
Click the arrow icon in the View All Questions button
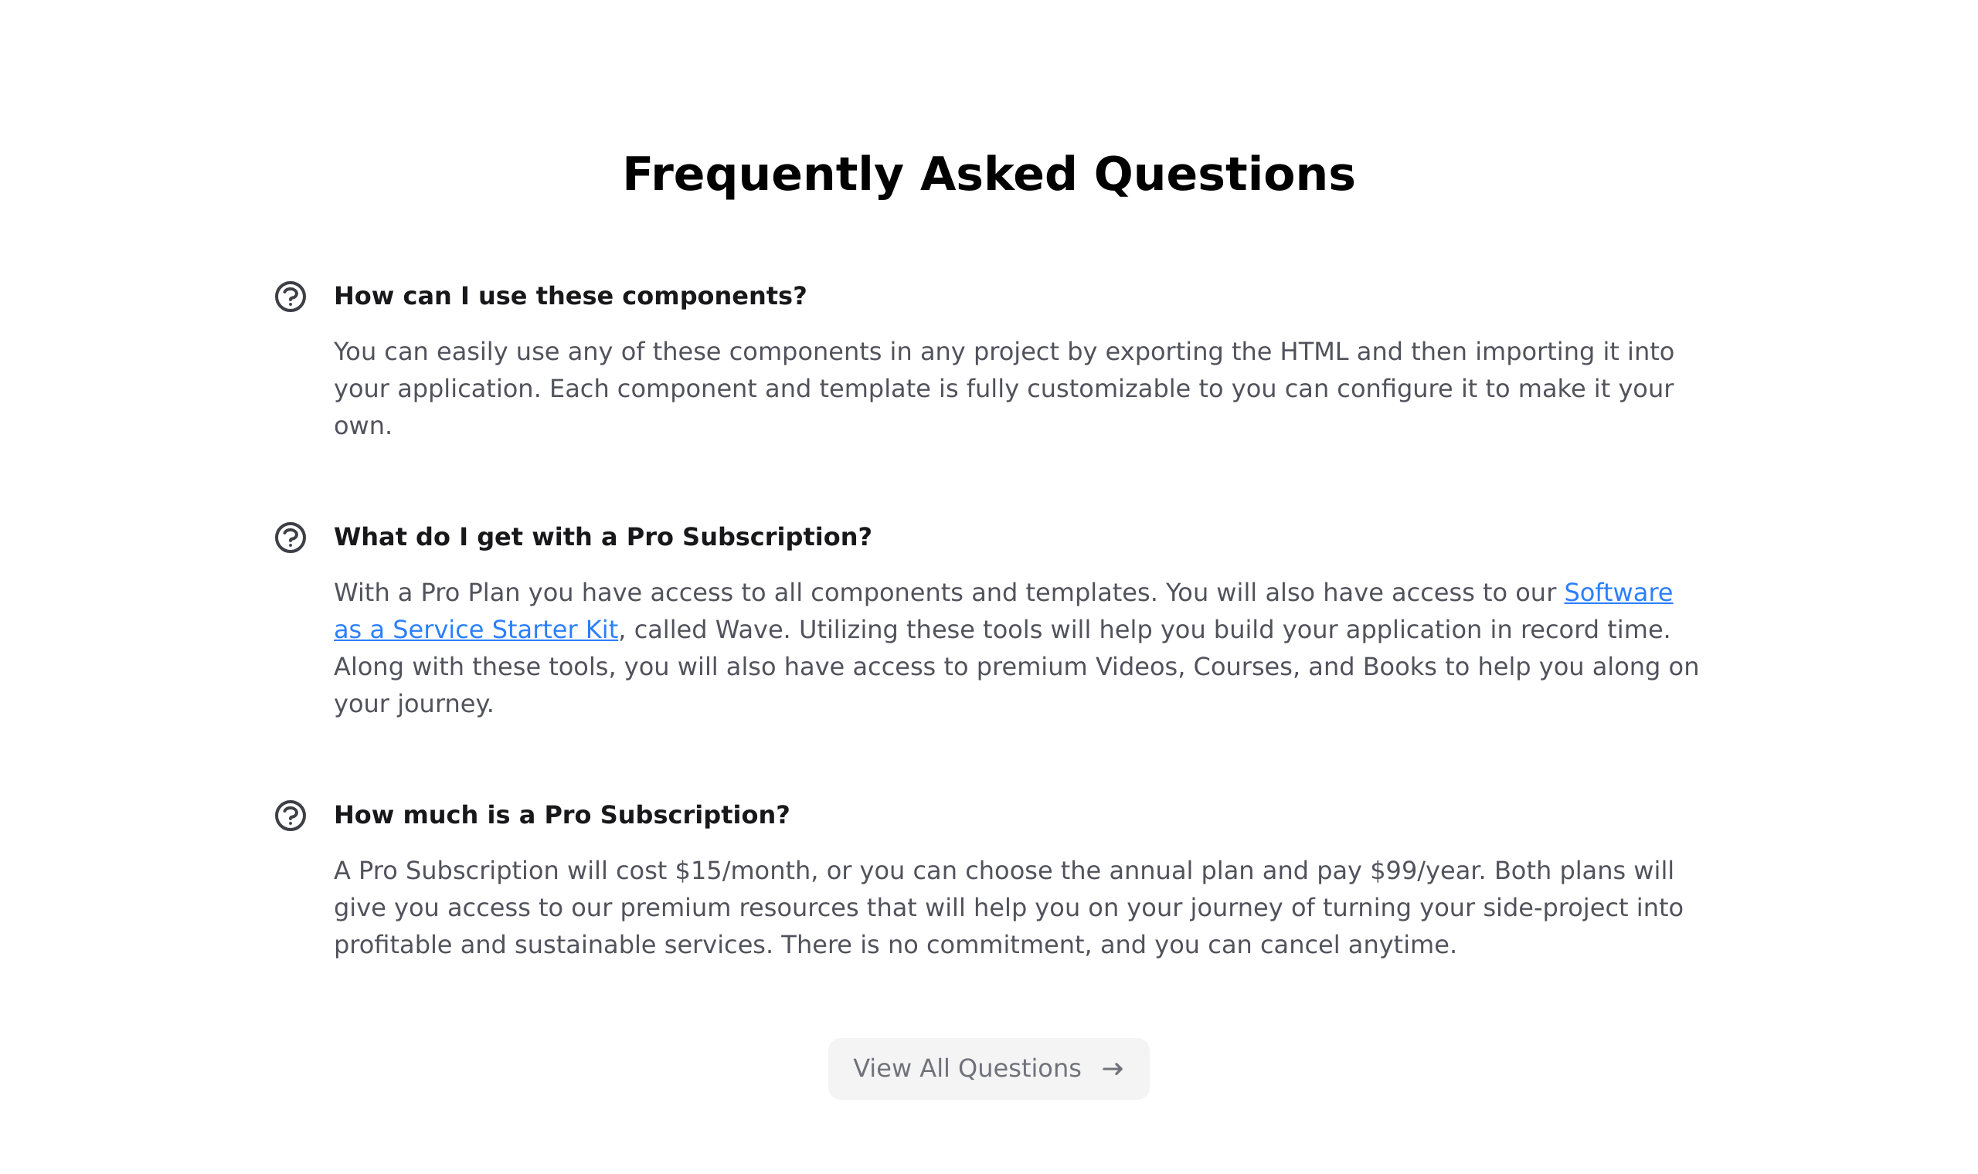point(1113,1070)
